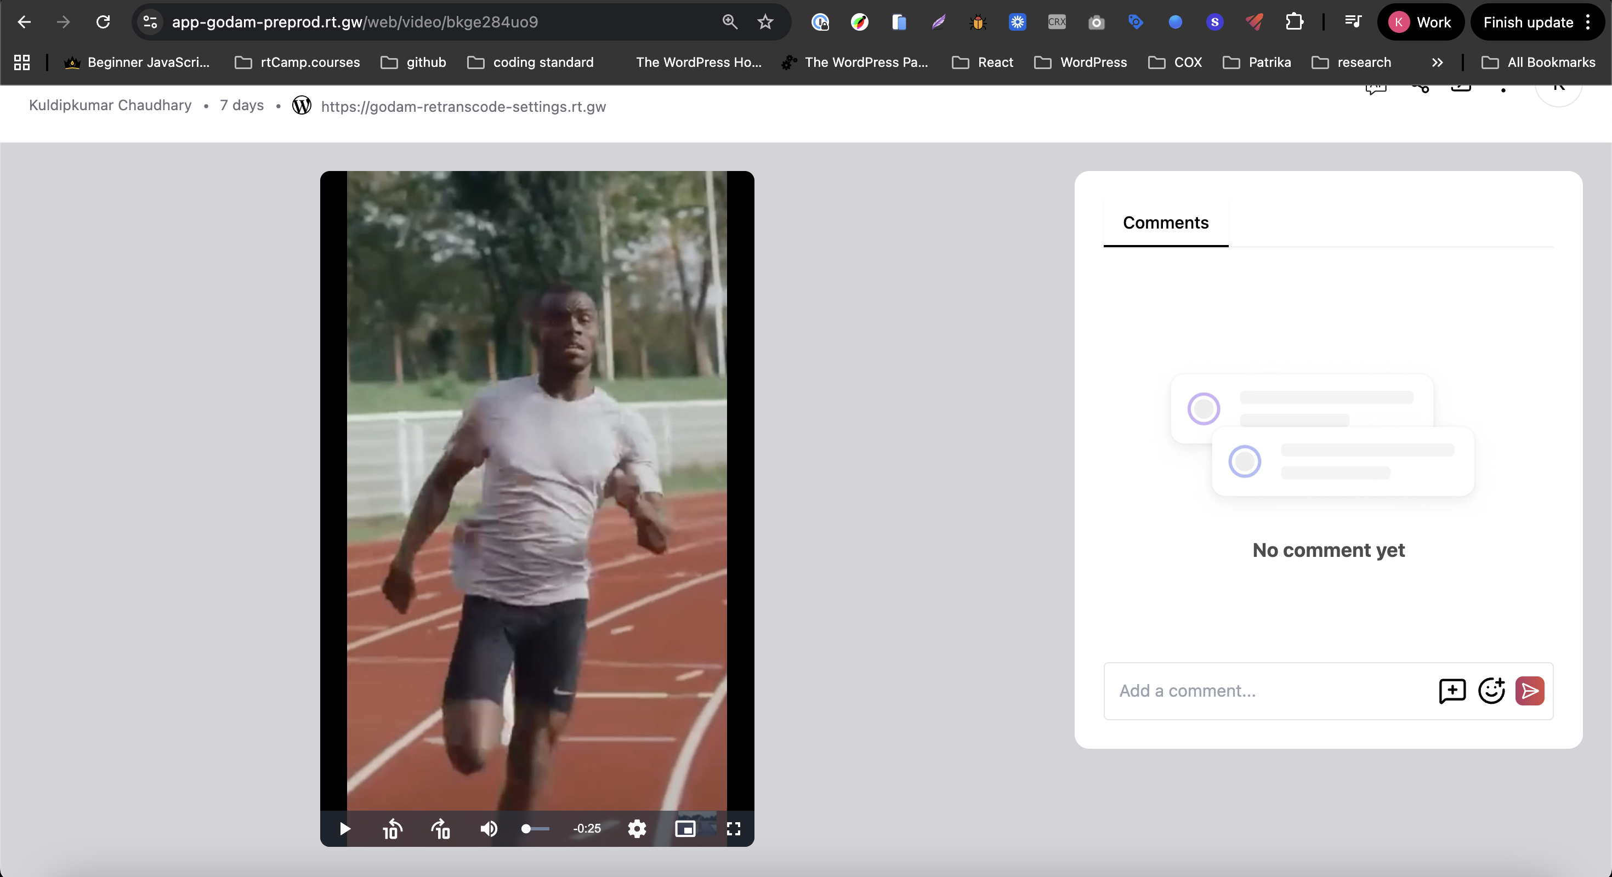This screenshot has width=1612, height=877.
Task: Bookmark this page with star
Action: tap(765, 22)
